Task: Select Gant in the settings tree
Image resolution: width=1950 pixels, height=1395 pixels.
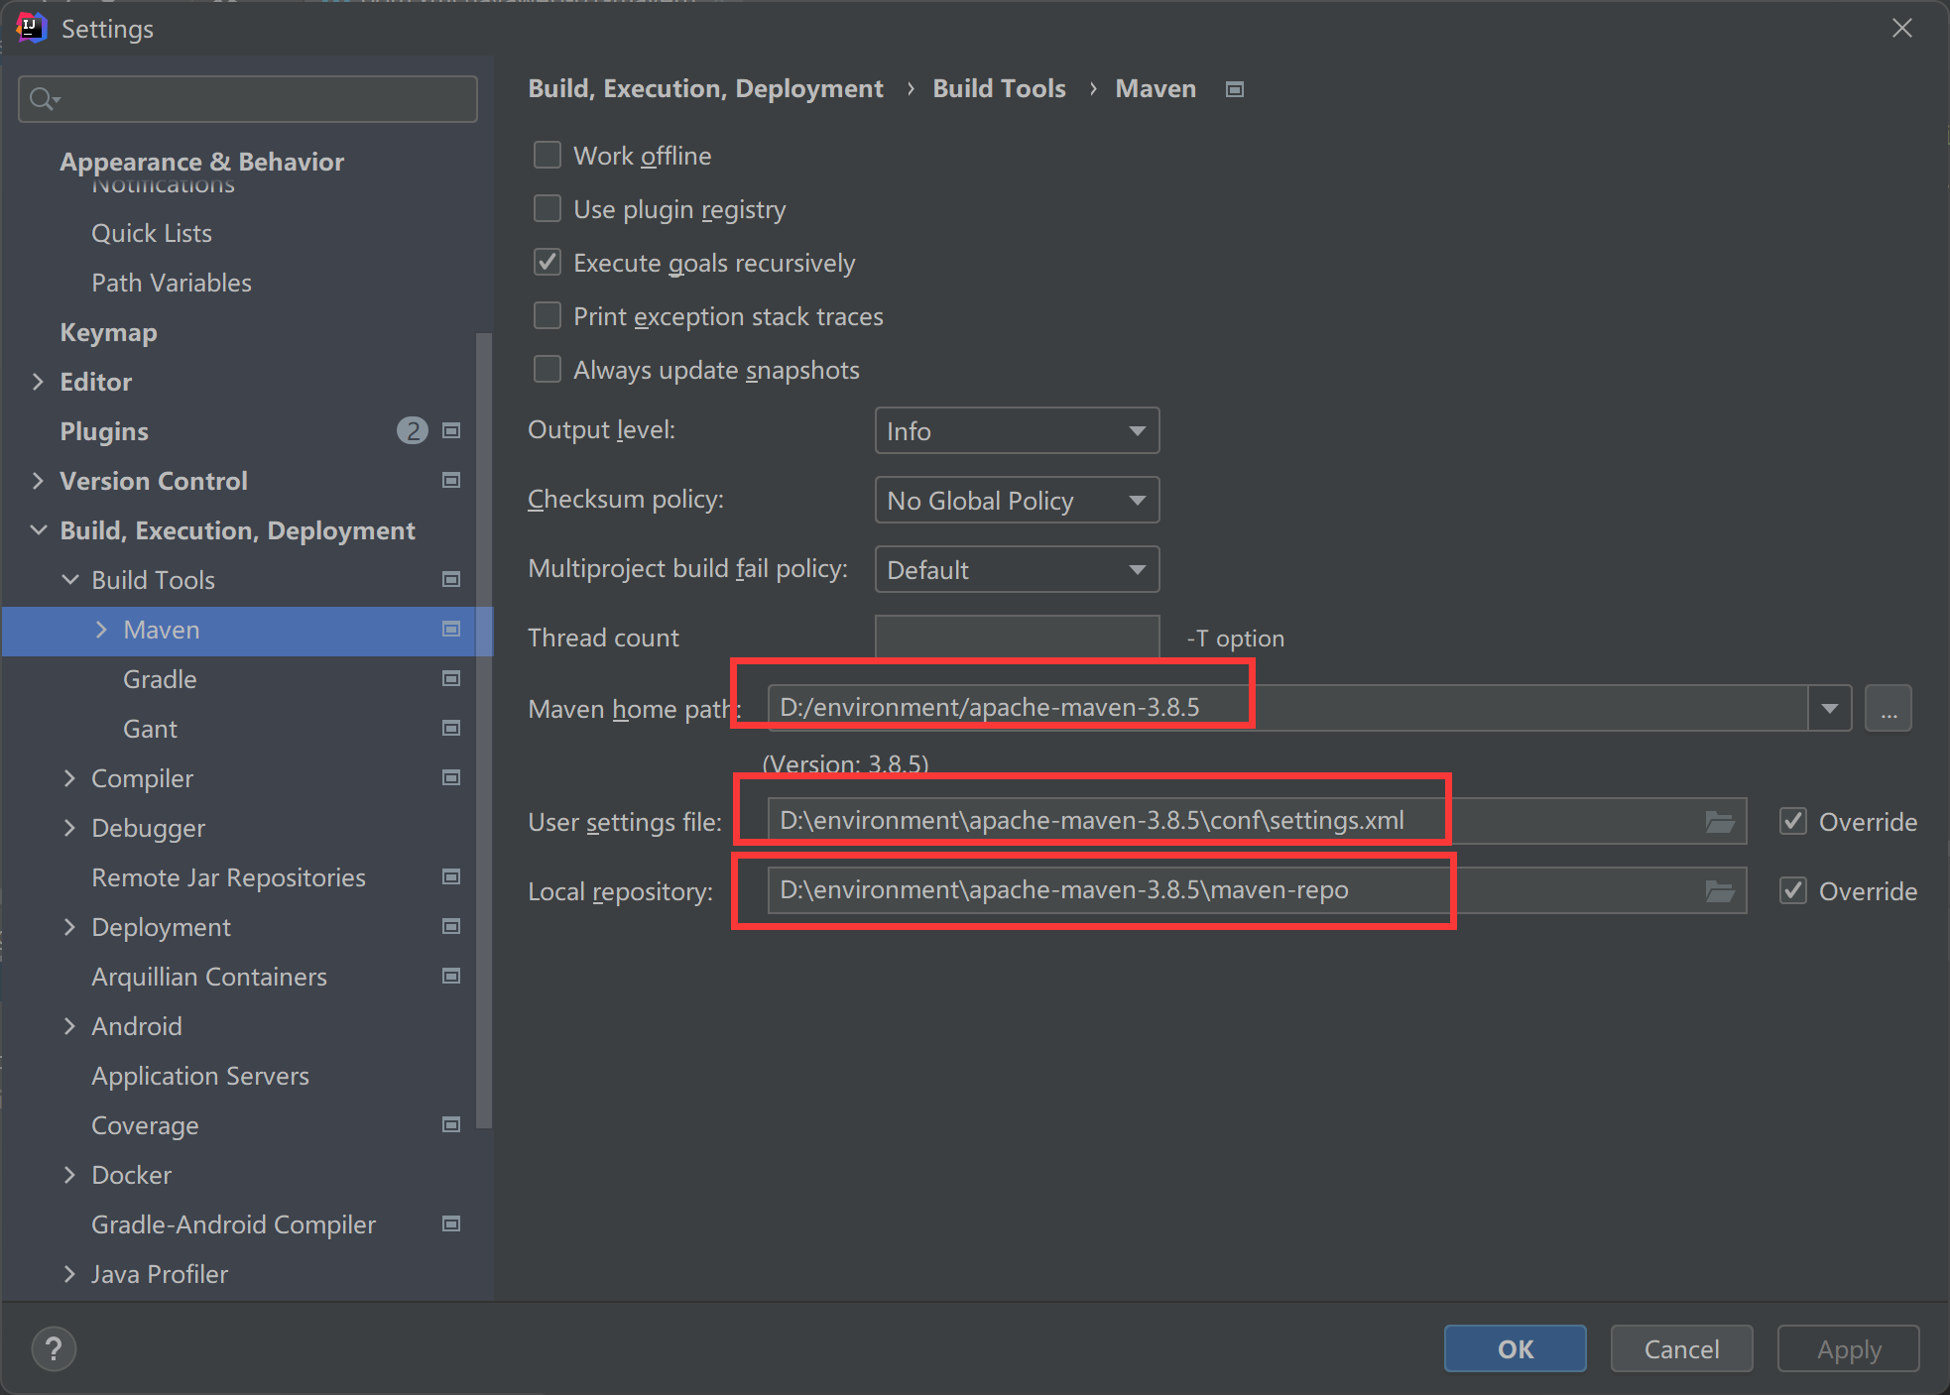Action: tap(150, 729)
